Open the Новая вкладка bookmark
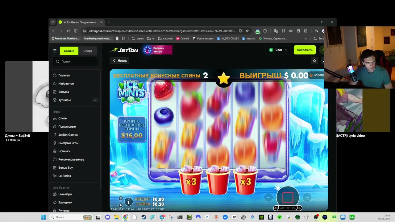This screenshot has width=395, height=222. (x=203, y=39)
